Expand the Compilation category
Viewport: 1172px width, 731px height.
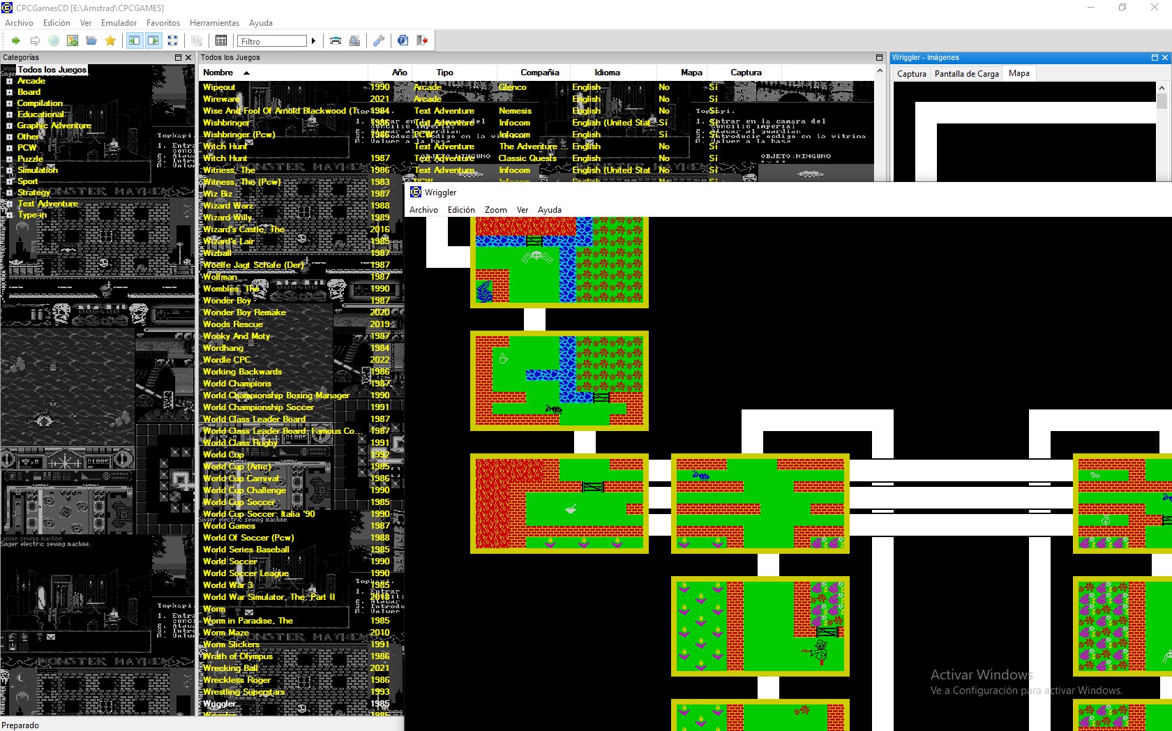(9, 104)
